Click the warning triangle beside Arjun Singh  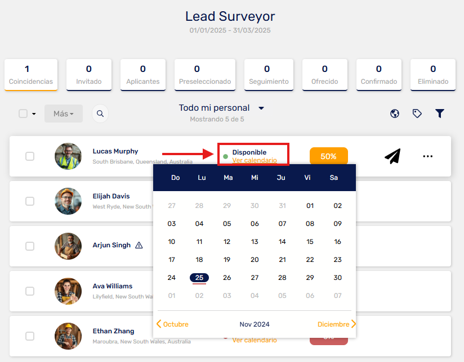(x=139, y=245)
